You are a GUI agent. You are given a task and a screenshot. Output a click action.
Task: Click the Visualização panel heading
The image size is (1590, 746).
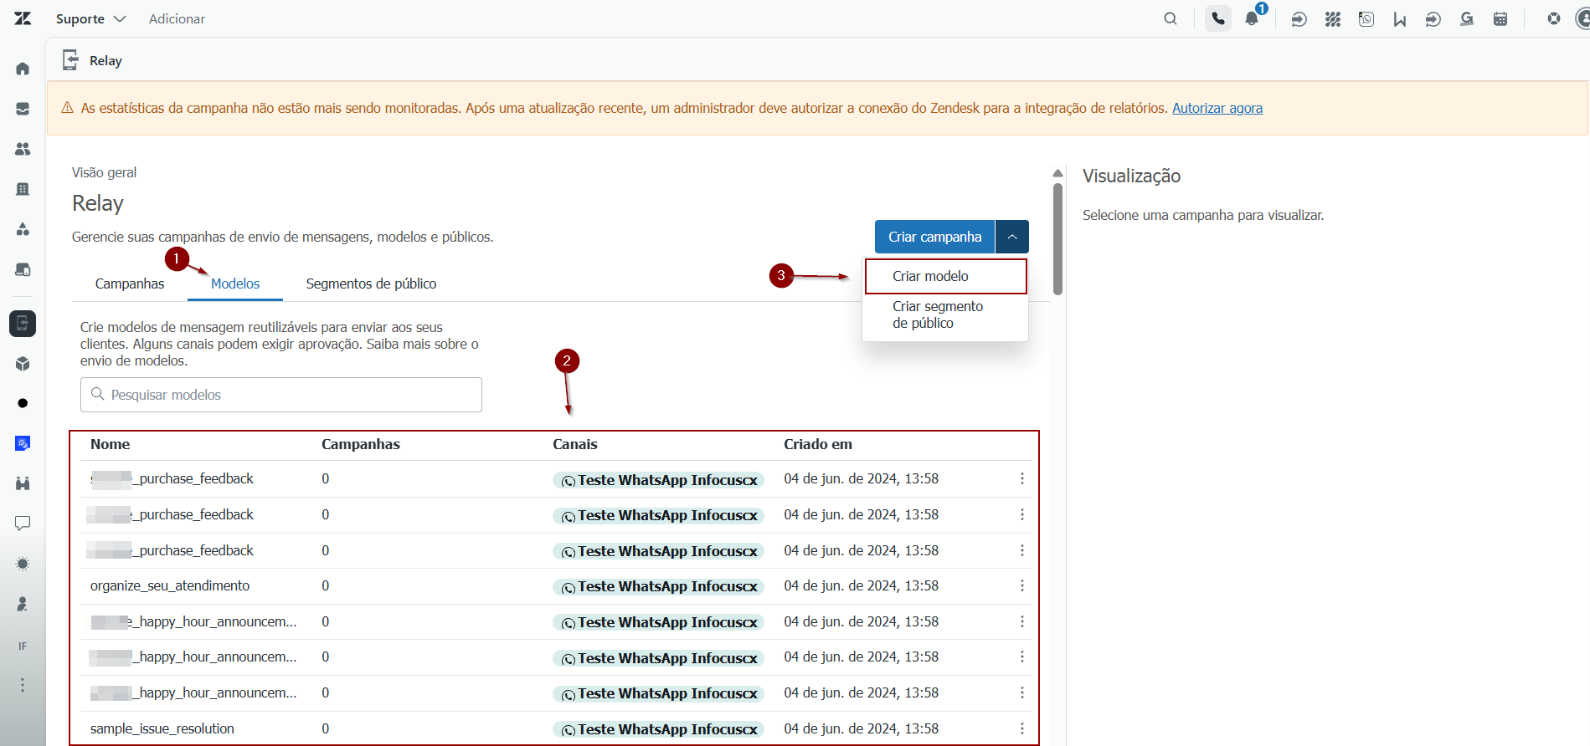pyautogui.click(x=1131, y=176)
